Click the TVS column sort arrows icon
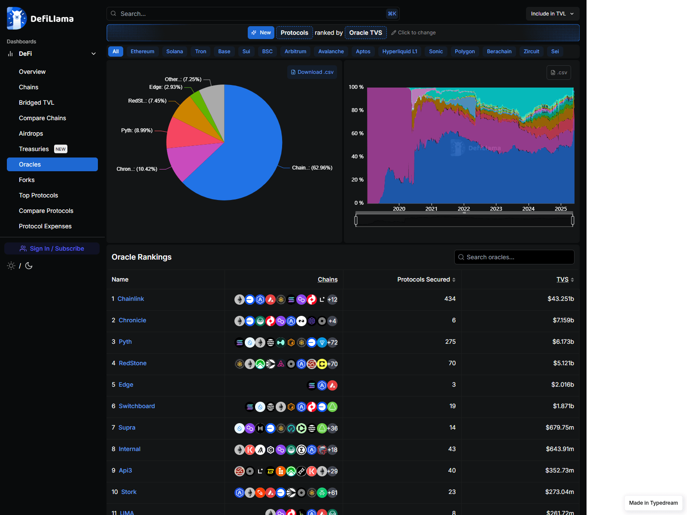Viewport: 687px width, 515px height. pyautogui.click(x=572, y=280)
